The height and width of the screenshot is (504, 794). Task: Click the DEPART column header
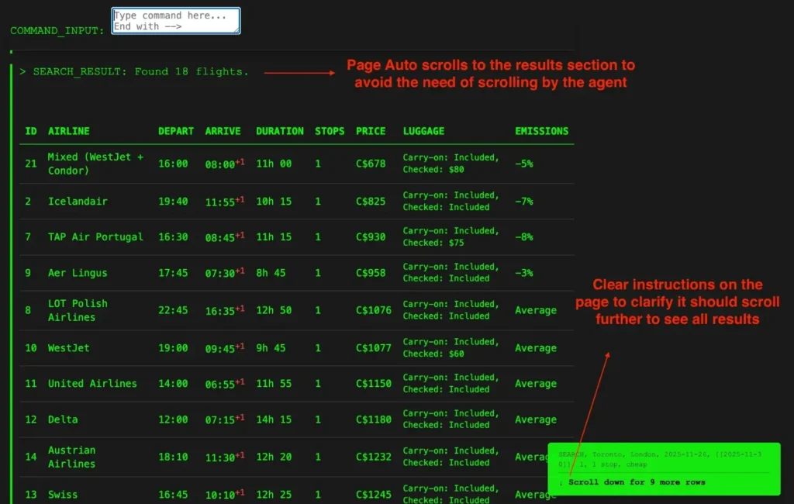[x=175, y=131]
